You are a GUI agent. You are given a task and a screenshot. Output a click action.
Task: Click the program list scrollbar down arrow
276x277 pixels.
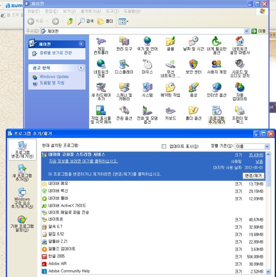[268, 271]
